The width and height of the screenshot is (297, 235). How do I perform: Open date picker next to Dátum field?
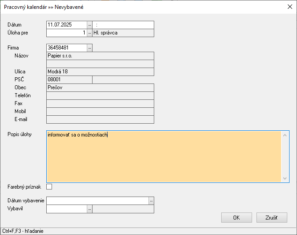point(89,25)
